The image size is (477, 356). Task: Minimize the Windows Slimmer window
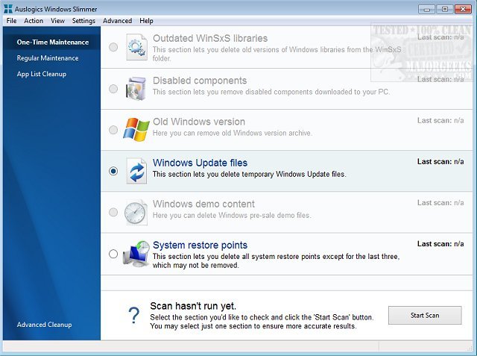pyautogui.click(x=426, y=9)
